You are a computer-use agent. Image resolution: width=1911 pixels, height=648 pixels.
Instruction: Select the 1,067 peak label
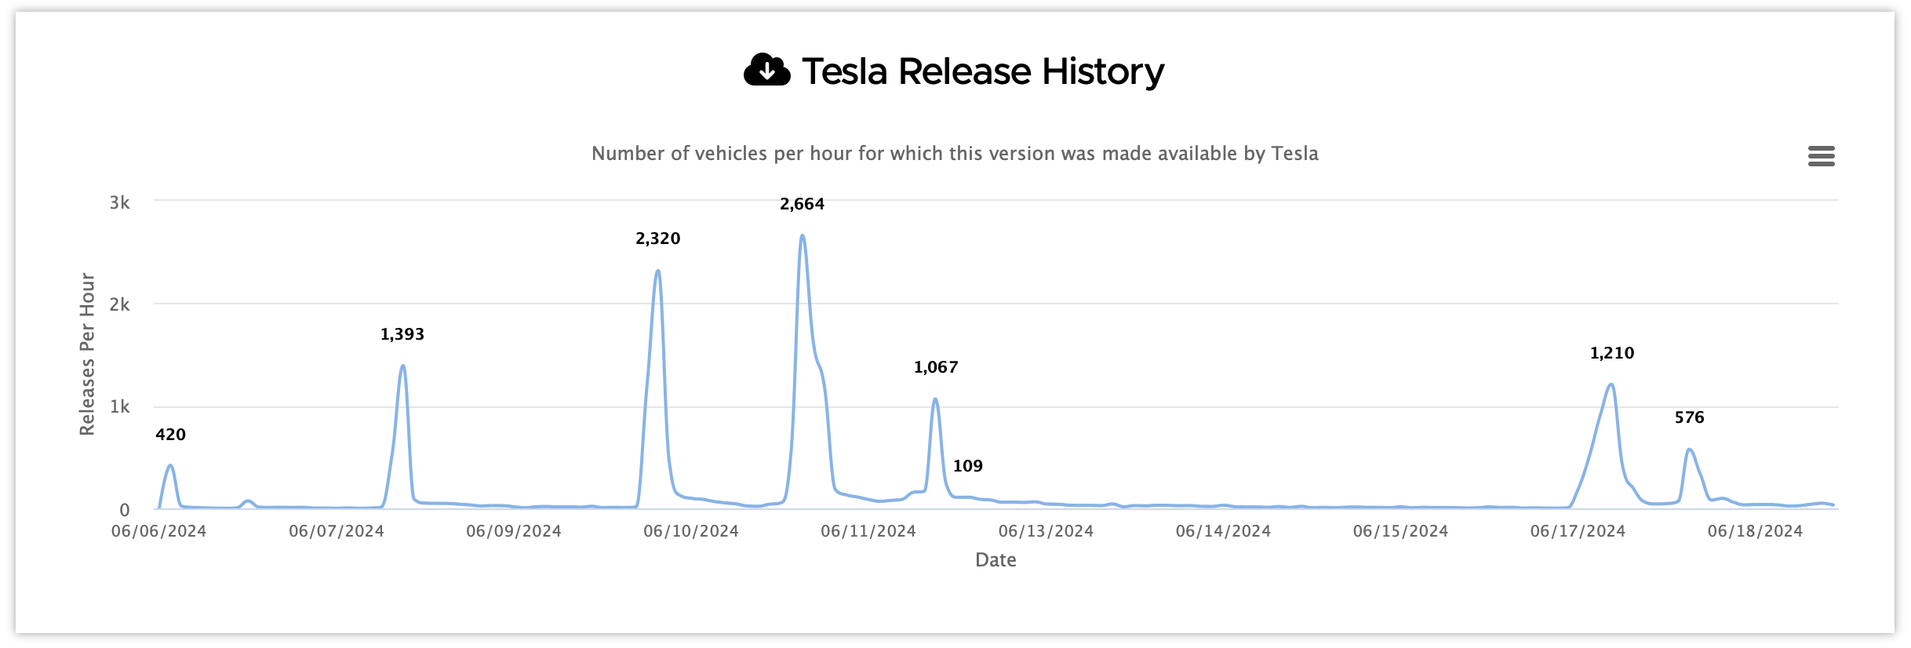pyautogui.click(x=935, y=367)
